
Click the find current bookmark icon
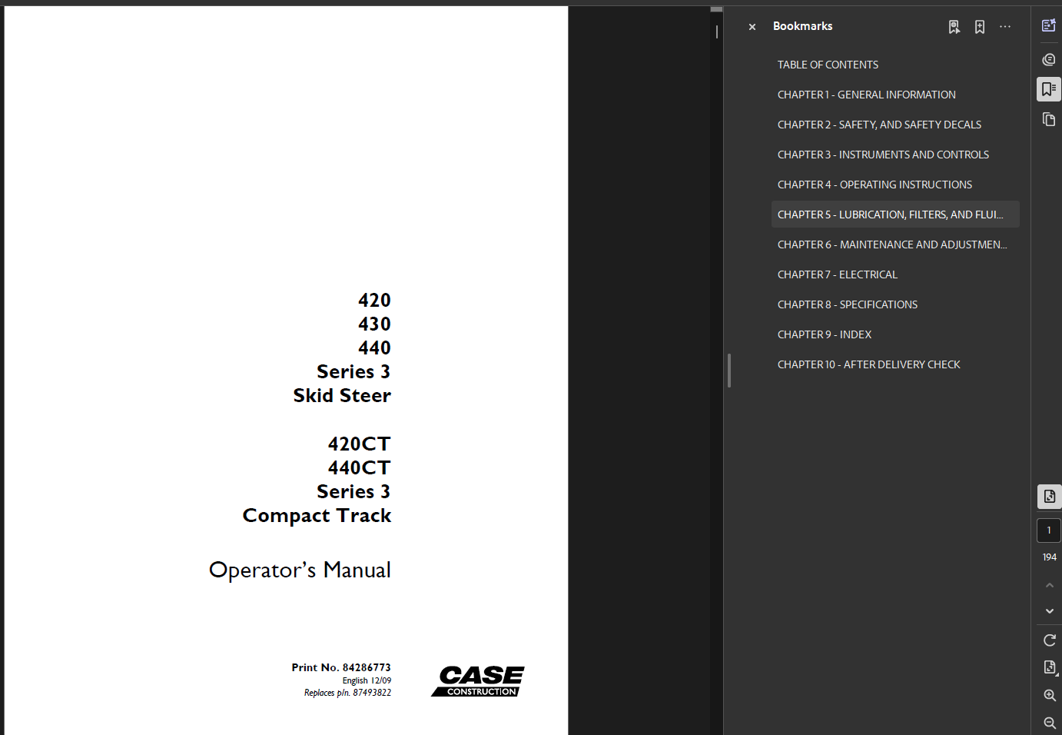954,27
